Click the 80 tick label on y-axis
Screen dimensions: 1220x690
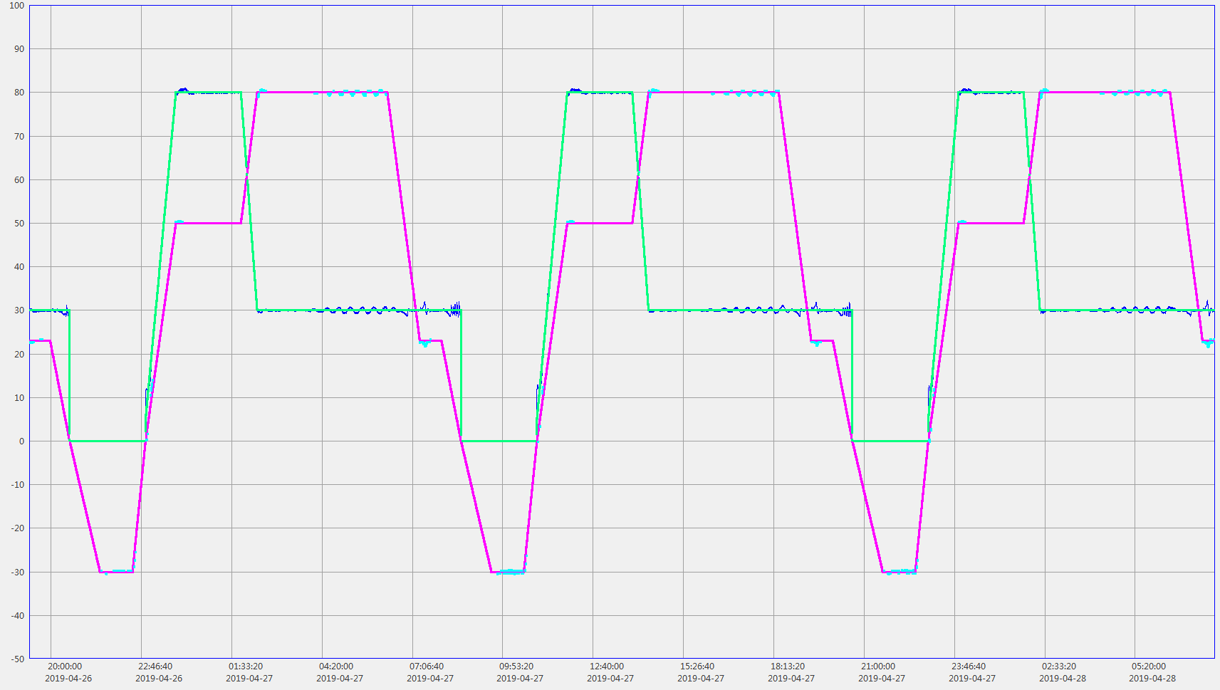tap(19, 93)
